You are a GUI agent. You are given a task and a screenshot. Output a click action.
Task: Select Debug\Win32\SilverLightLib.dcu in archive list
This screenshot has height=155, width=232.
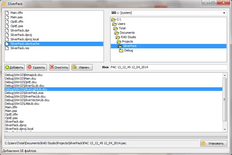[x=114, y=89]
